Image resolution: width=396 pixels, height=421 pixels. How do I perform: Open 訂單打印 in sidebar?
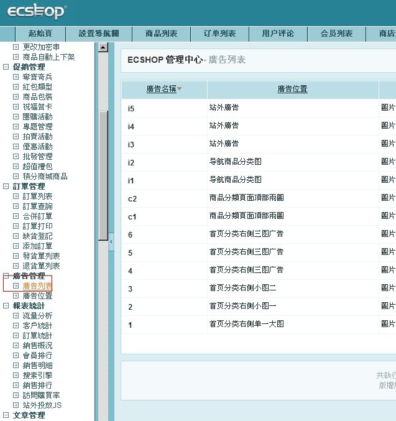pyautogui.click(x=37, y=226)
